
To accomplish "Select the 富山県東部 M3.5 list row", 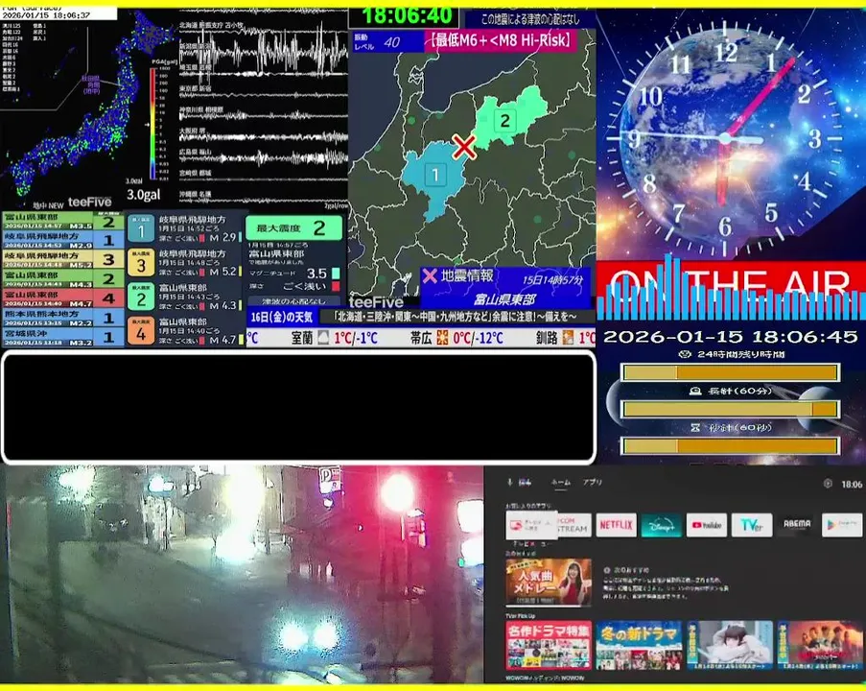I will pos(63,221).
